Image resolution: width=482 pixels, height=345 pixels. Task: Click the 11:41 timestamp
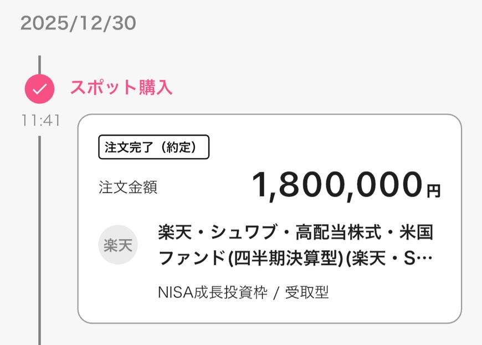coord(40,120)
